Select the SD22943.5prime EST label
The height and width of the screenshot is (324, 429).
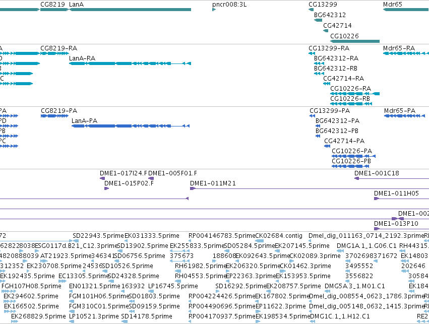[98, 236]
